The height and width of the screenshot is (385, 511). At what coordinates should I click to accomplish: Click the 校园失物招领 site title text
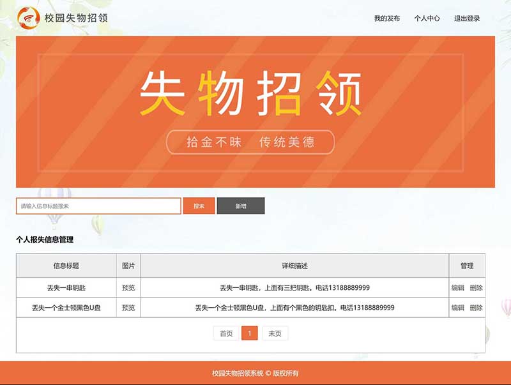[x=76, y=17]
